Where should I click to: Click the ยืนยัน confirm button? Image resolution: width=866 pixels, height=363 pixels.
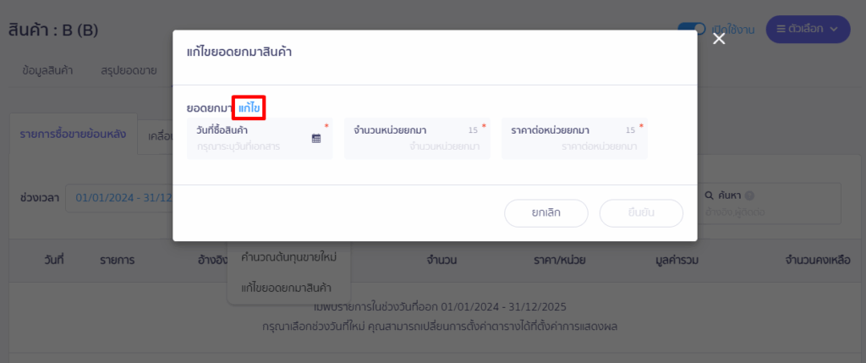tap(641, 213)
